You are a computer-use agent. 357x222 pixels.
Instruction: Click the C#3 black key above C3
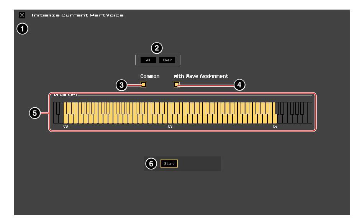pos(173,108)
